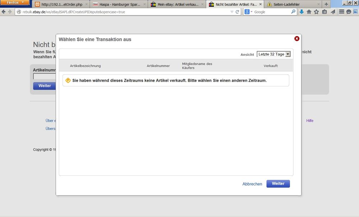
Task: Click the search magnifier icon
Action: pos(293,11)
